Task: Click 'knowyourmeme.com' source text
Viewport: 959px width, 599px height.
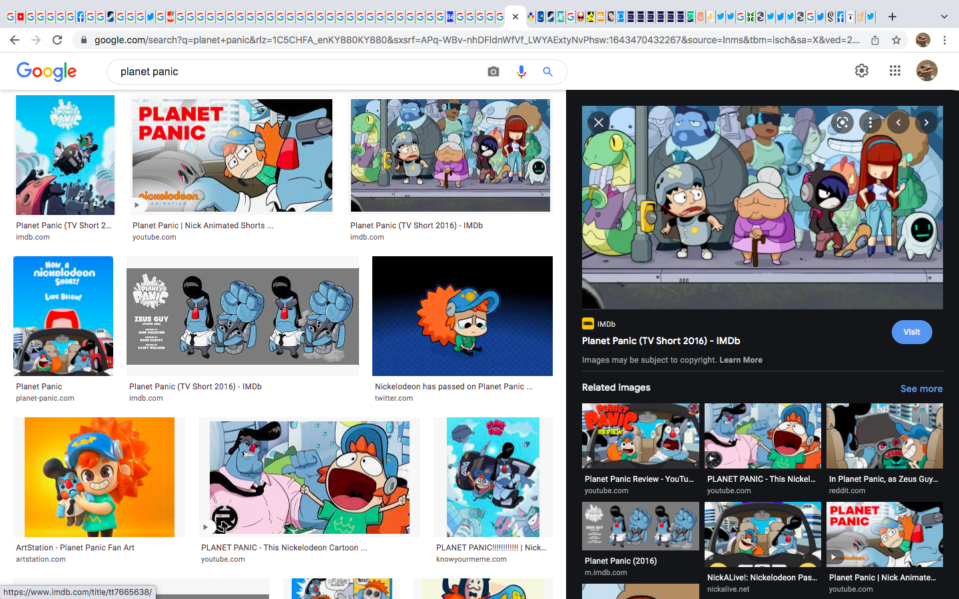Action: 472,559
